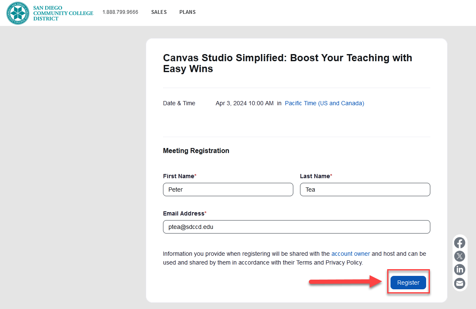Open the SALES menu item
Image resolution: width=476 pixels, height=309 pixels.
(159, 12)
